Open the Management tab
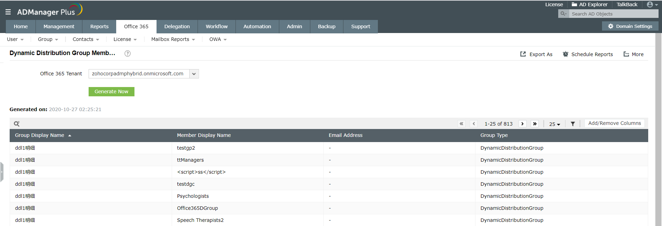The width and height of the screenshot is (662, 226). click(x=59, y=26)
